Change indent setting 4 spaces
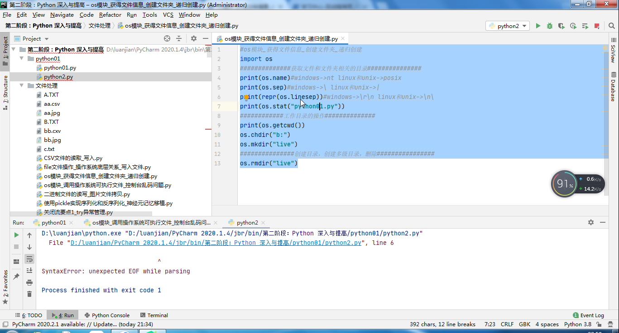This screenshot has width=619, height=333. tap(547, 324)
